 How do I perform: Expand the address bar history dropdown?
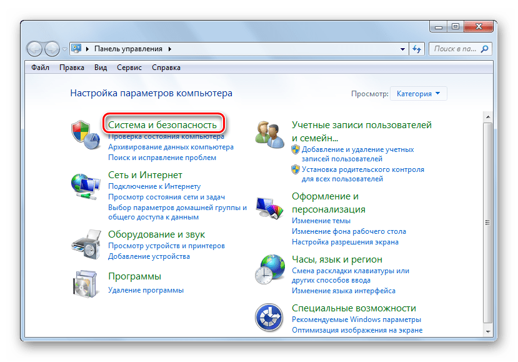(x=402, y=49)
